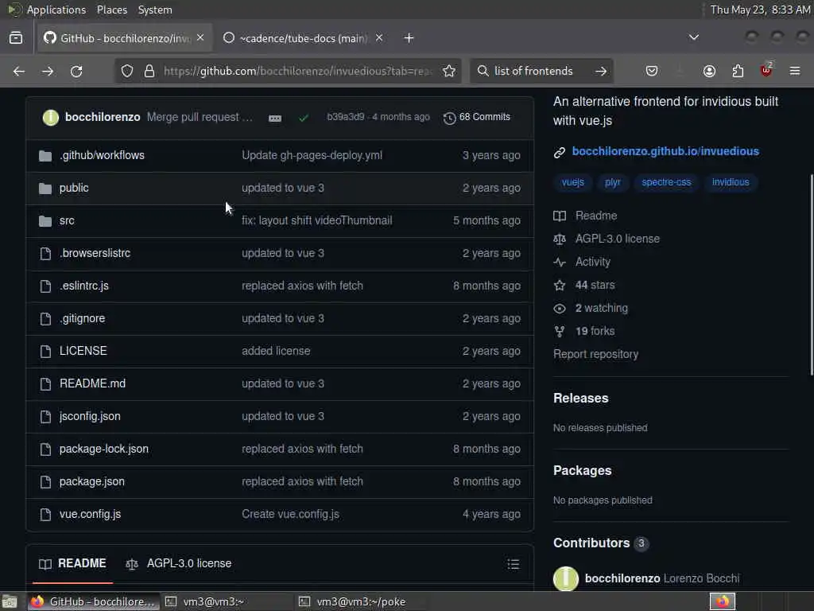Viewport: 814px width, 611px height.
Task: Visit bocchilorenzo.github.io/invuedious link
Action: click(665, 151)
